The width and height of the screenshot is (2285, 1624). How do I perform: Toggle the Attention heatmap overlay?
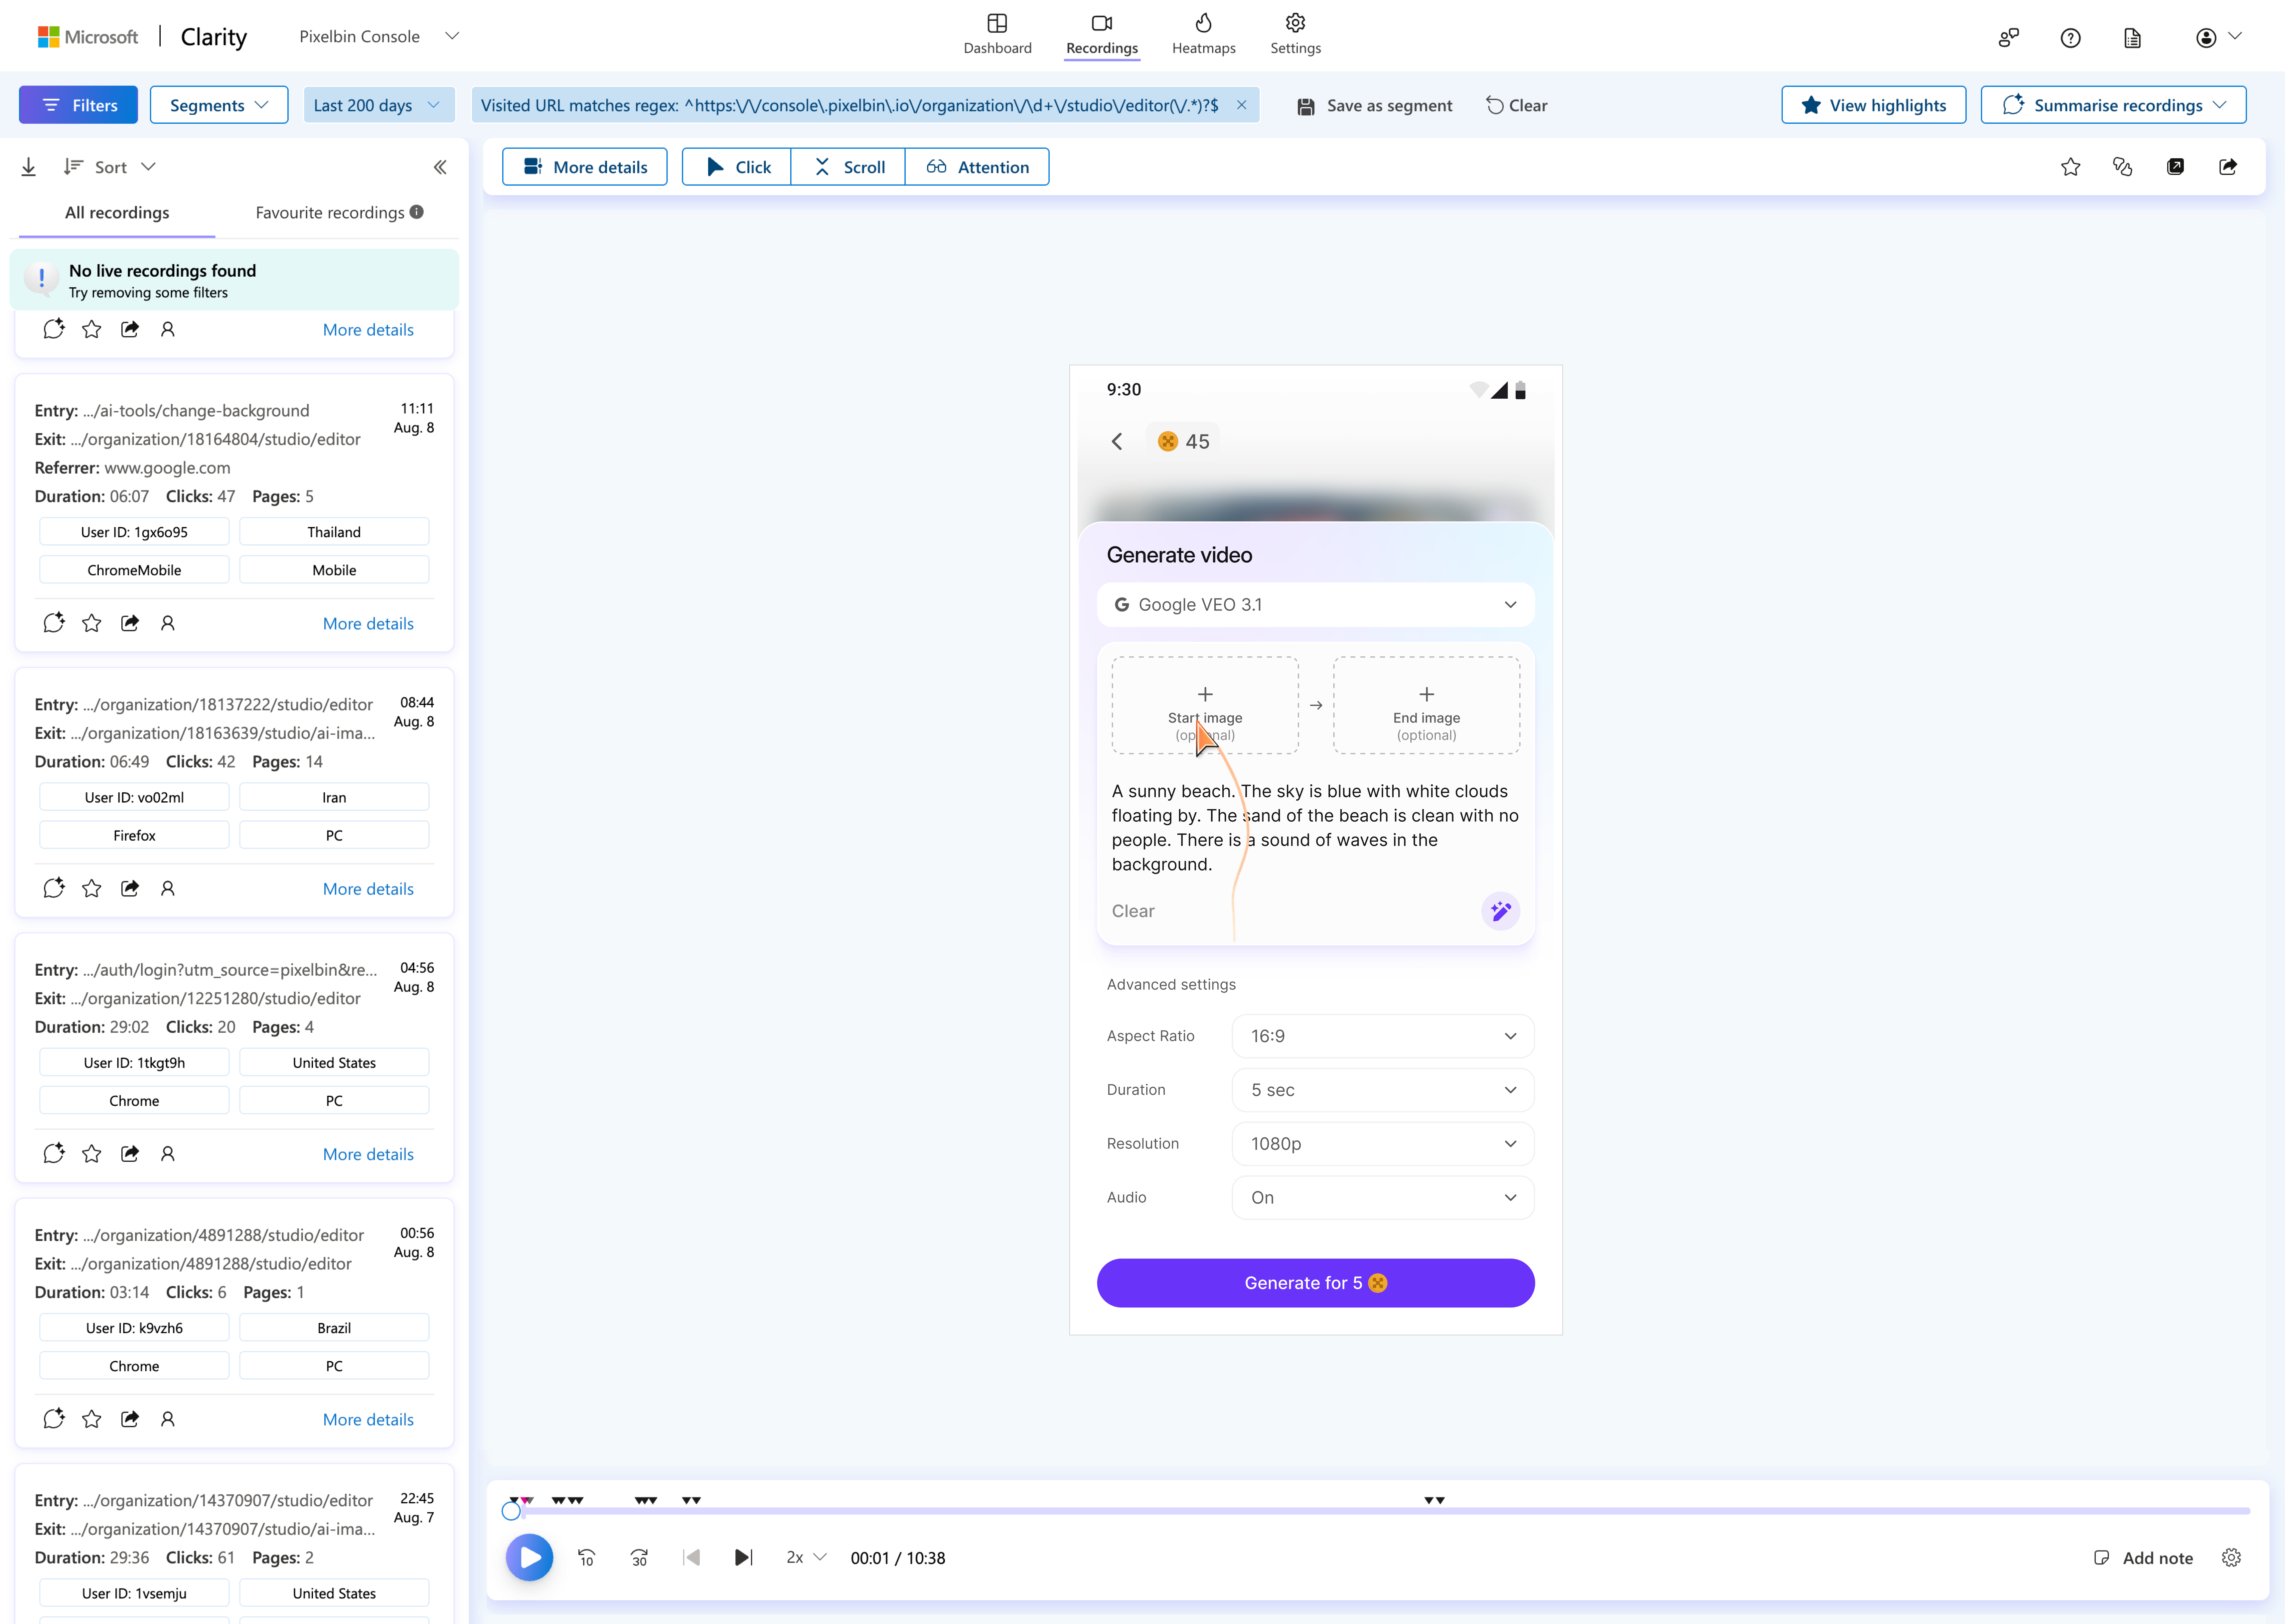(977, 167)
